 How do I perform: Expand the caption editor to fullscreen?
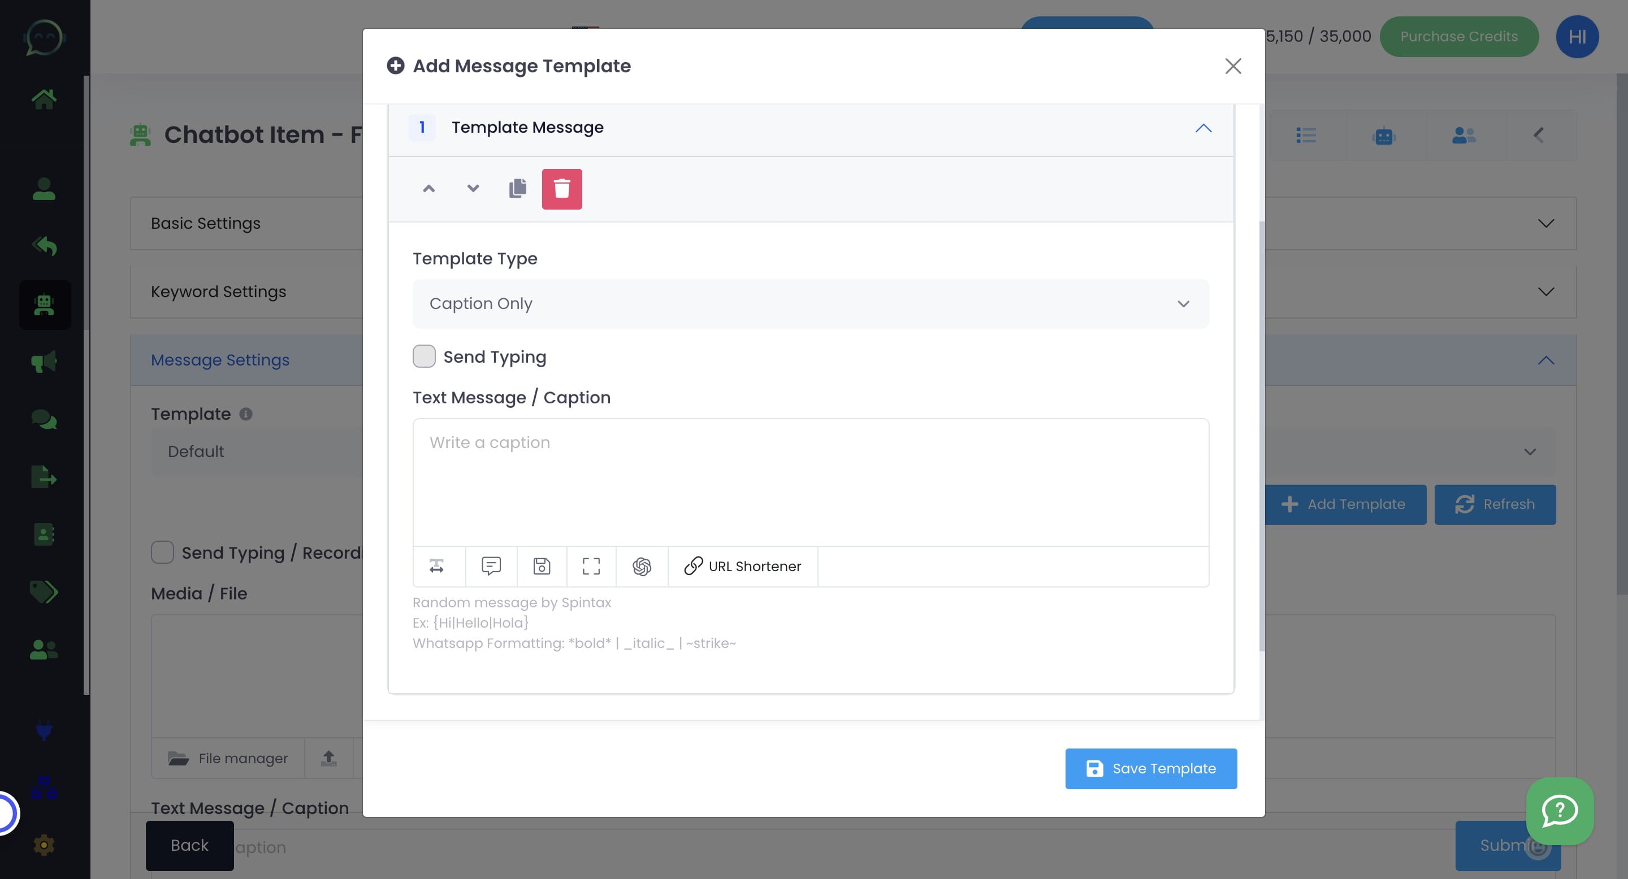point(591,567)
